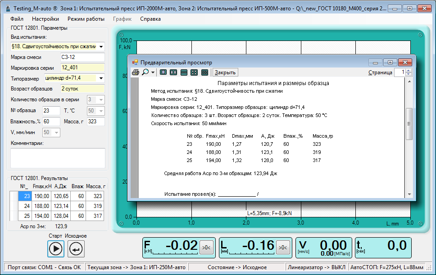The height and width of the screenshot is (275, 436).
Task: Click АвтоСТОП status entry
Action: [387, 267]
